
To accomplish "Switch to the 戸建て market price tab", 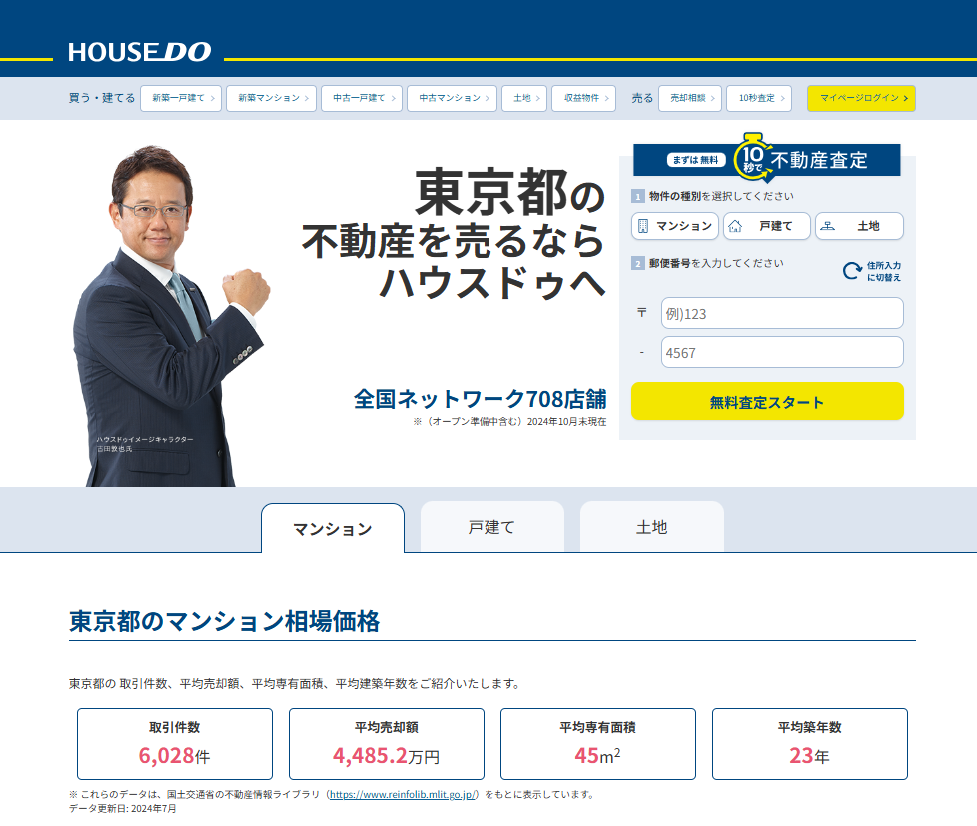I will 491,527.
